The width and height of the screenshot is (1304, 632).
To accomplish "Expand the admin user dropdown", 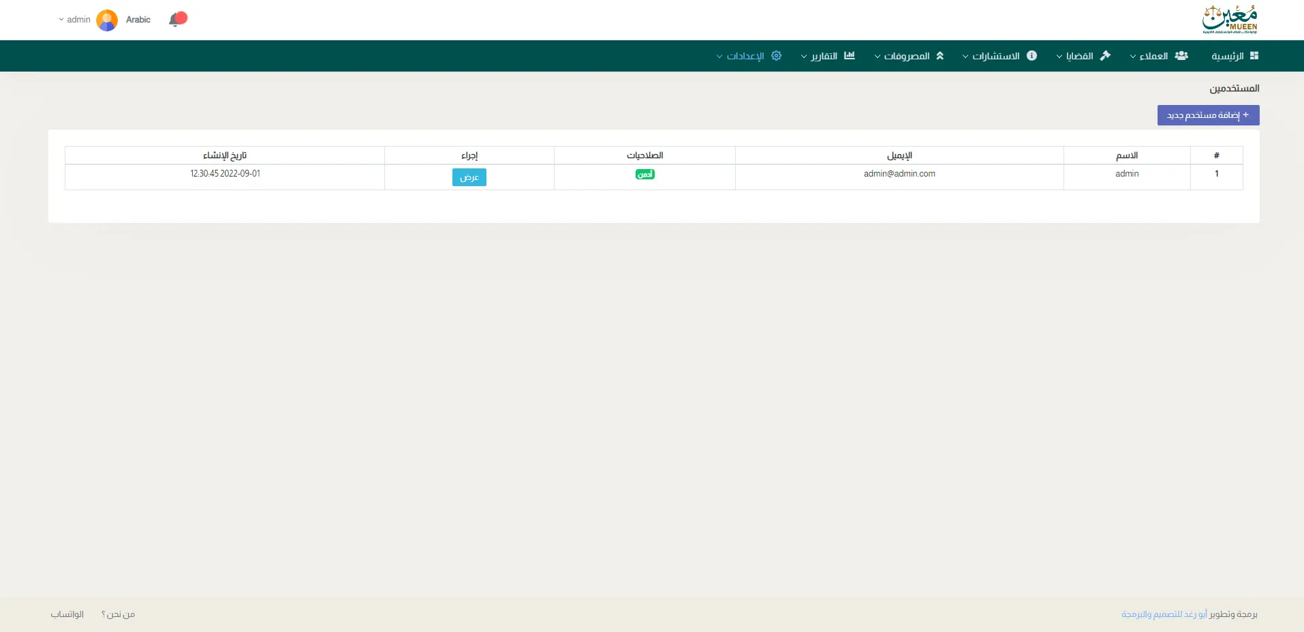I will point(75,20).
